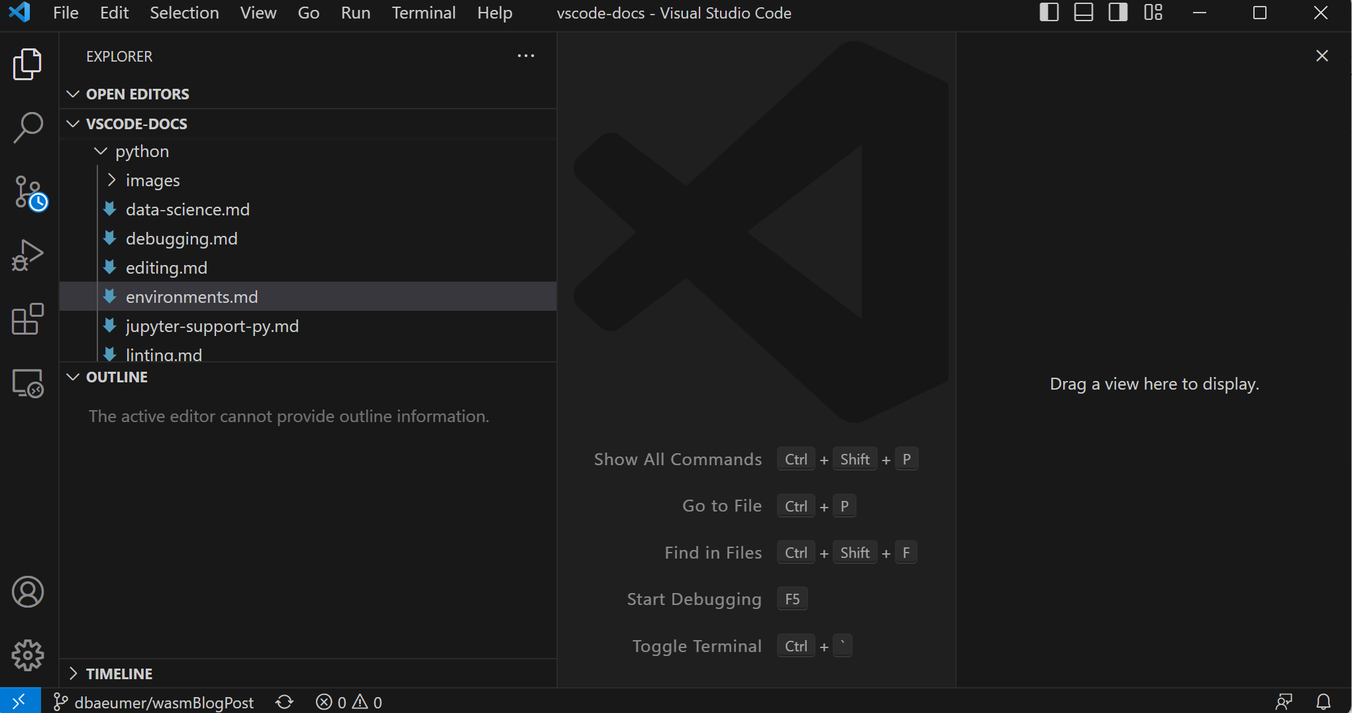
Task: Open the notifications bell icon
Action: (1324, 702)
